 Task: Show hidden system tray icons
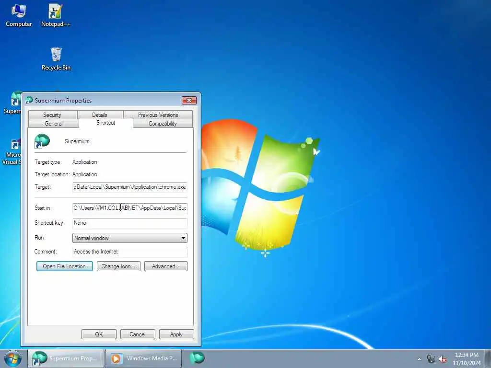coord(419,359)
